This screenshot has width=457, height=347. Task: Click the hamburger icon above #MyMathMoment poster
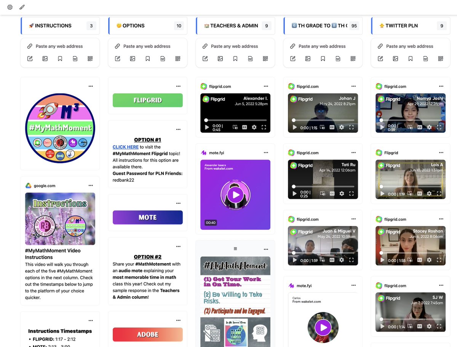click(235, 249)
